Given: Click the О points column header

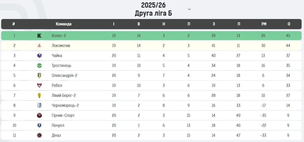Looking at the screenshot, I should pyautogui.click(x=289, y=24).
